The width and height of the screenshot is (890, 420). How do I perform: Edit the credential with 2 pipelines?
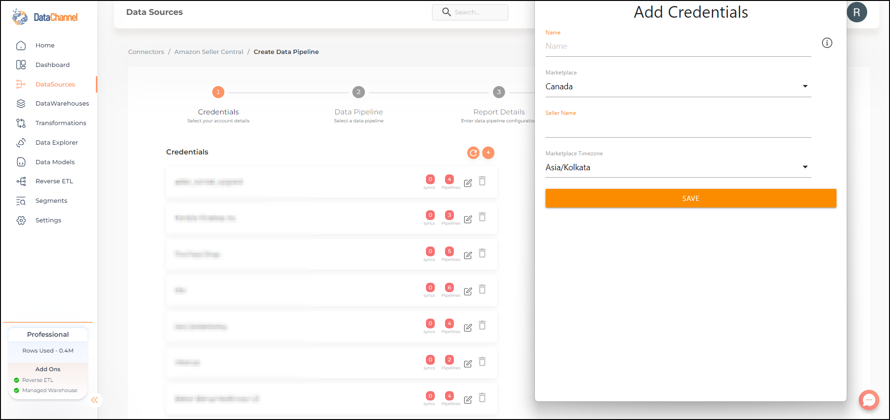point(468,364)
